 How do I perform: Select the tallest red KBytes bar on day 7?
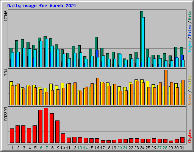(46, 125)
